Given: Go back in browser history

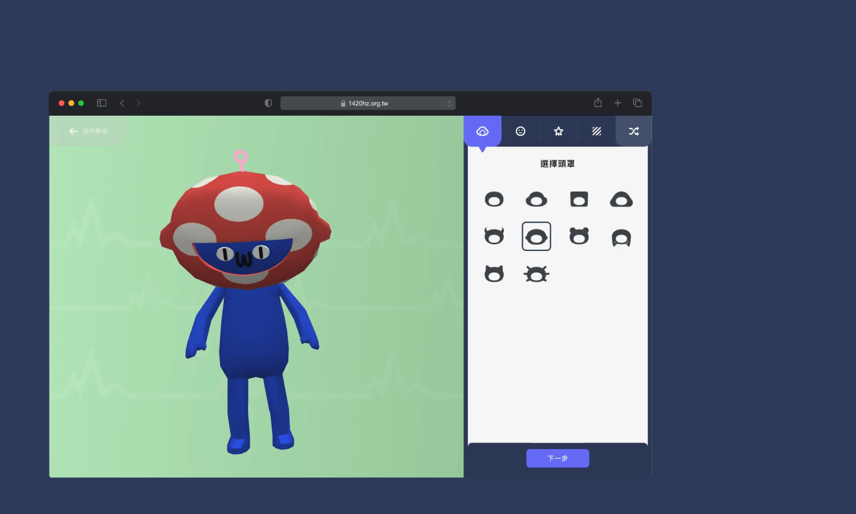Looking at the screenshot, I should [122, 103].
